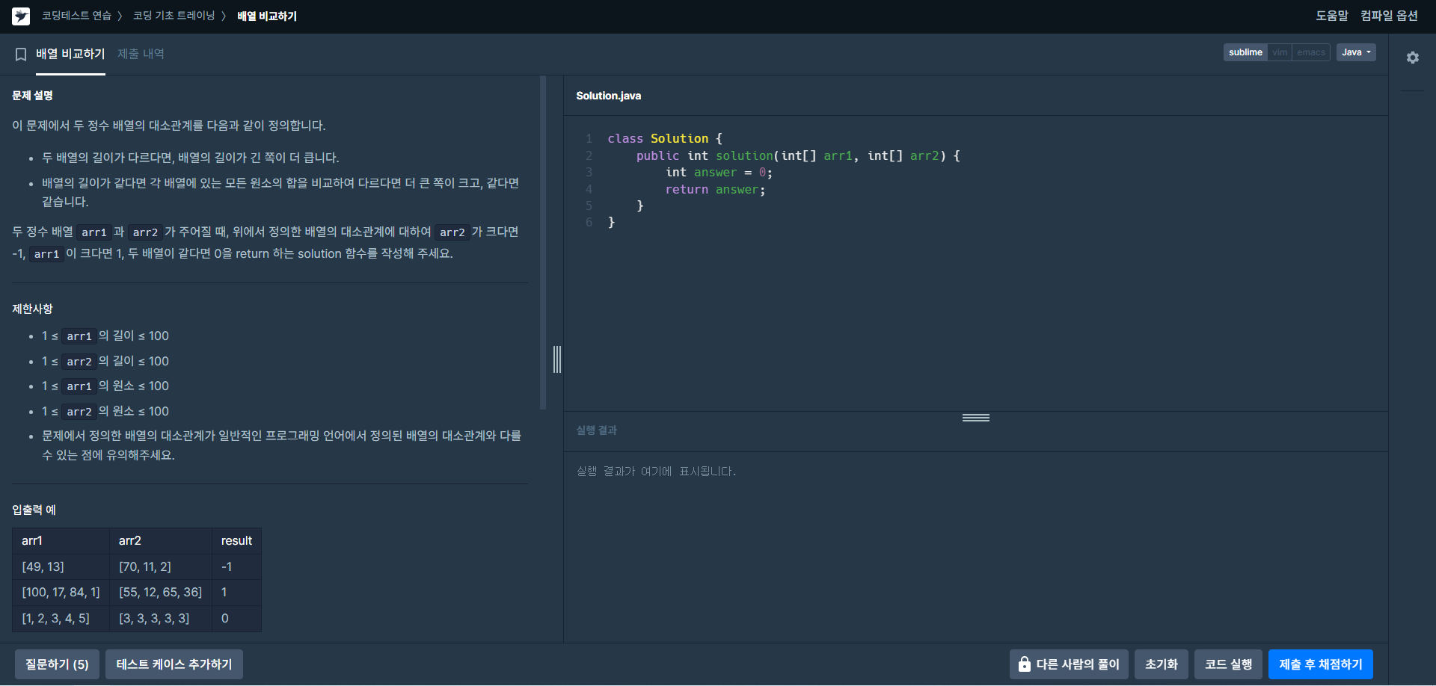Image resolution: width=1436 pixels, height=686 pixels.
Task: Go to 코딩 기초 트레이닝 breadcrumb
Action: tap(174, 16)
